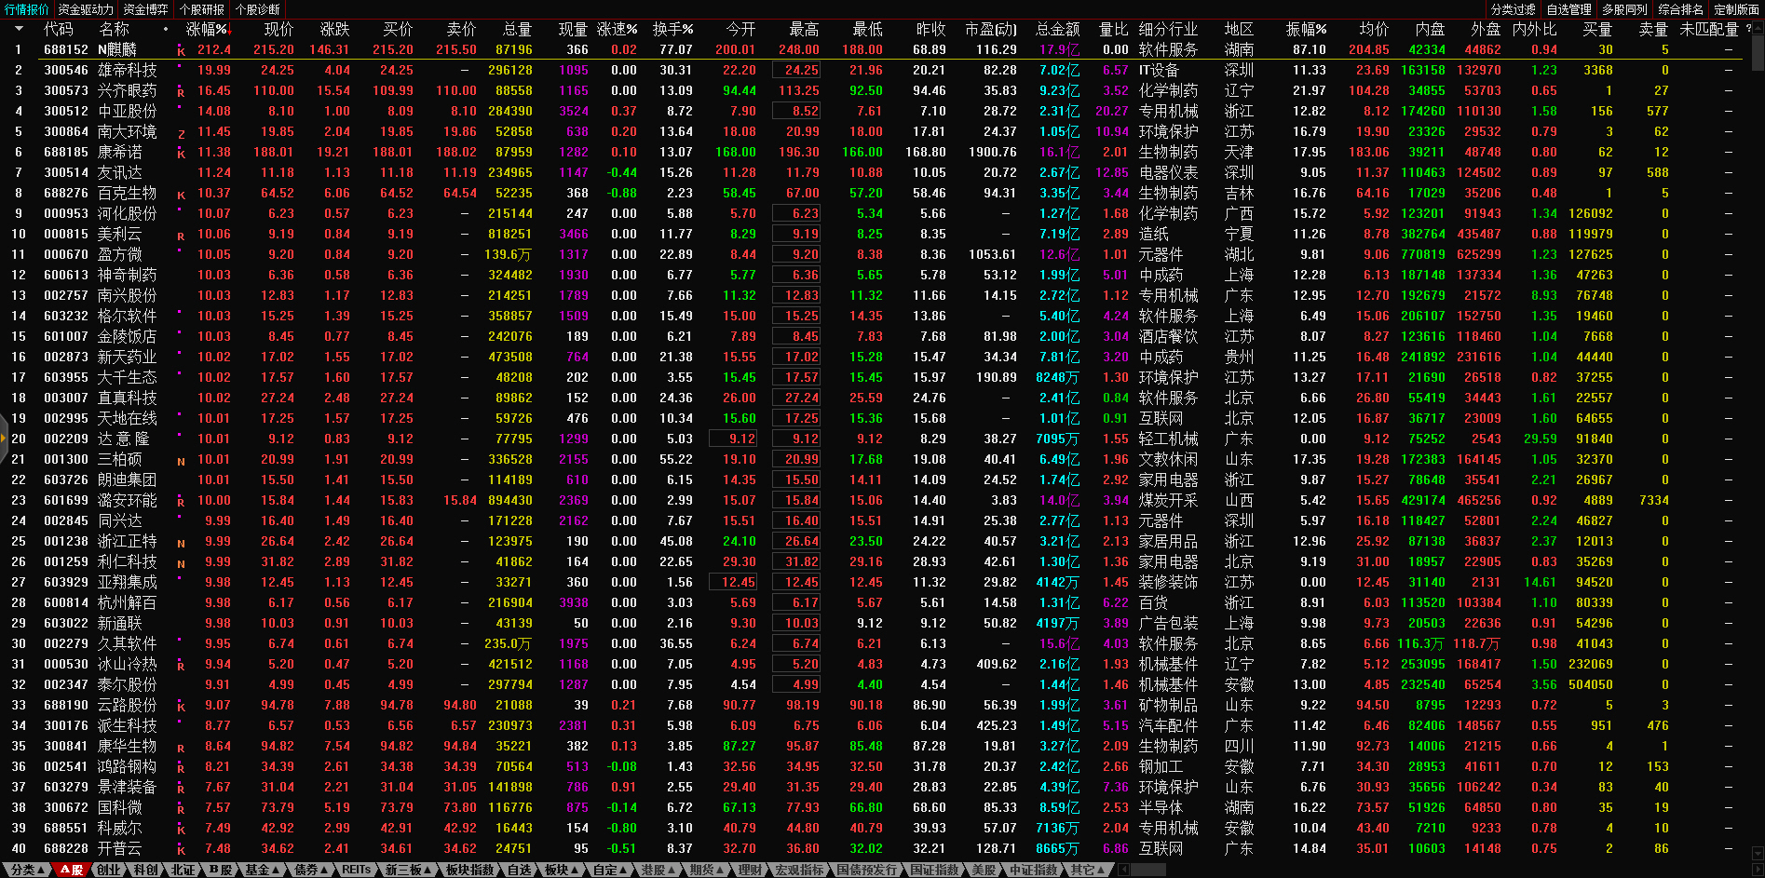Click the Z marker beside 南大环境

[181, 133]
